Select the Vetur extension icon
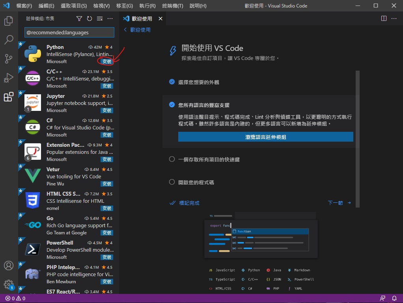403x303 pixels. tap(33, 176)
